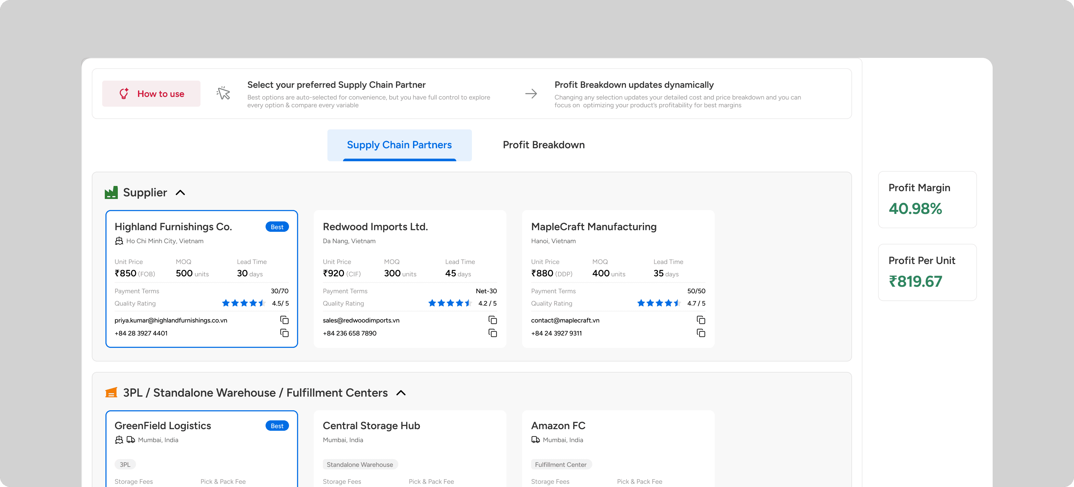1074x487 pixels.
Task: Copy MapleCraft phone number
Action: point(700,333)
